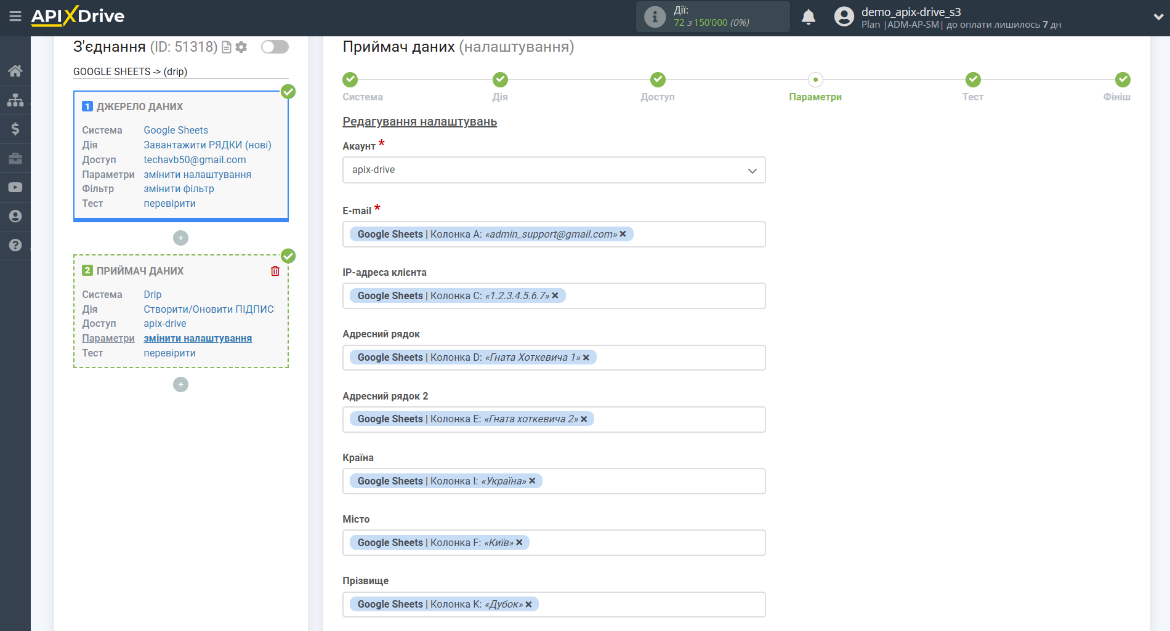Open the connections sitemap sidebar icon
The height and width of the screenshot is (631, 1170).
pyautogui.click(x=15, y=100)
